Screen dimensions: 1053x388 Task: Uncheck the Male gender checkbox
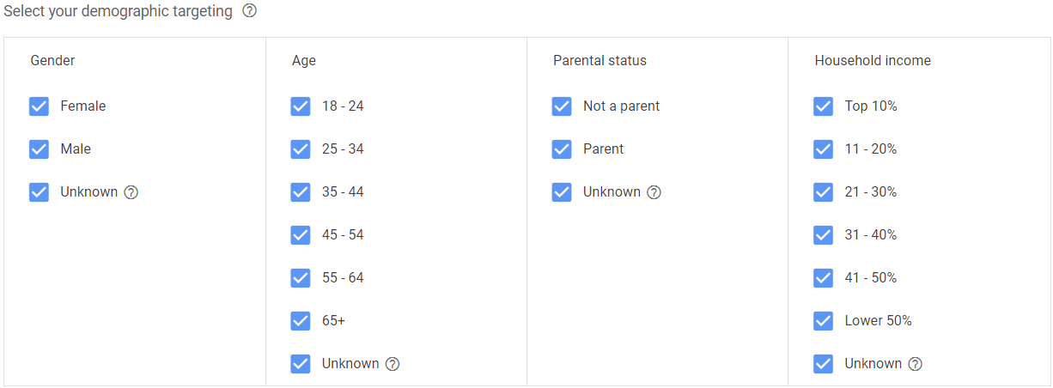tap(39, 149)
